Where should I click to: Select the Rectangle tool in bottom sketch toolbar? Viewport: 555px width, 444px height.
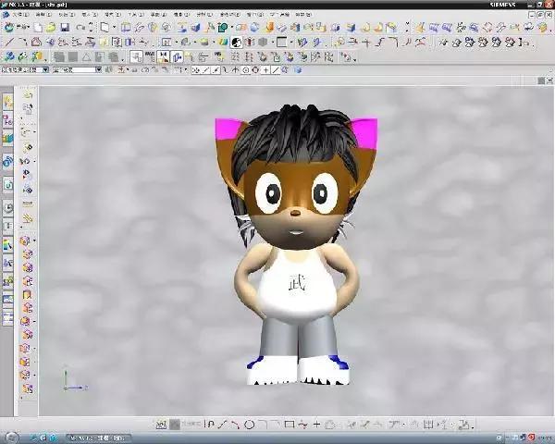[x=290, y=425]
